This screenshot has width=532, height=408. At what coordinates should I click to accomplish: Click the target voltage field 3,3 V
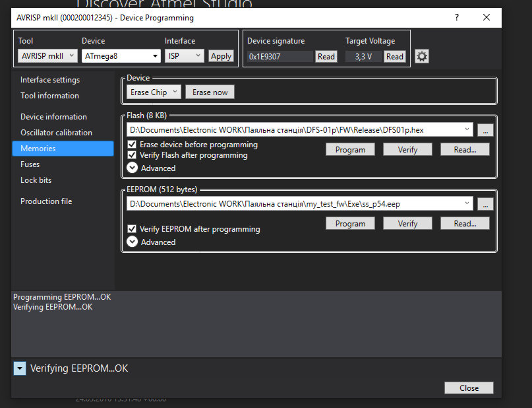[x=363, y=56]
